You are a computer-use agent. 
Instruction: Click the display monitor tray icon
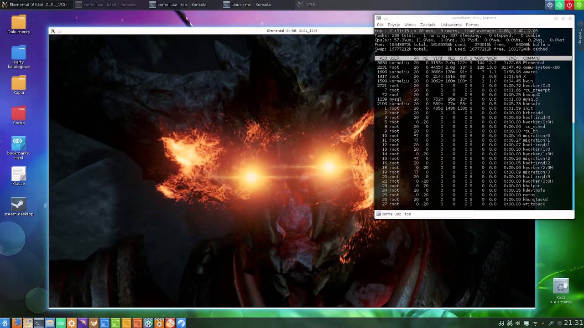tap(527, 323)
